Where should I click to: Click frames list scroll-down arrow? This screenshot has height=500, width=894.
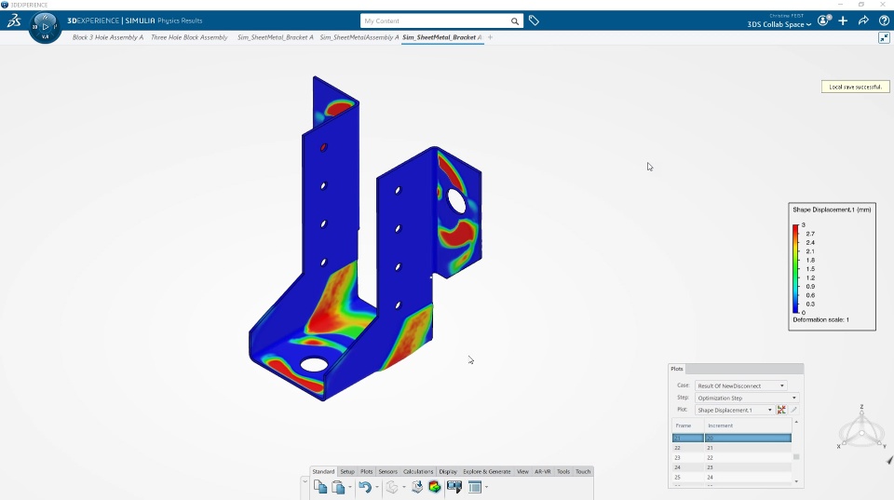[796, 481]
